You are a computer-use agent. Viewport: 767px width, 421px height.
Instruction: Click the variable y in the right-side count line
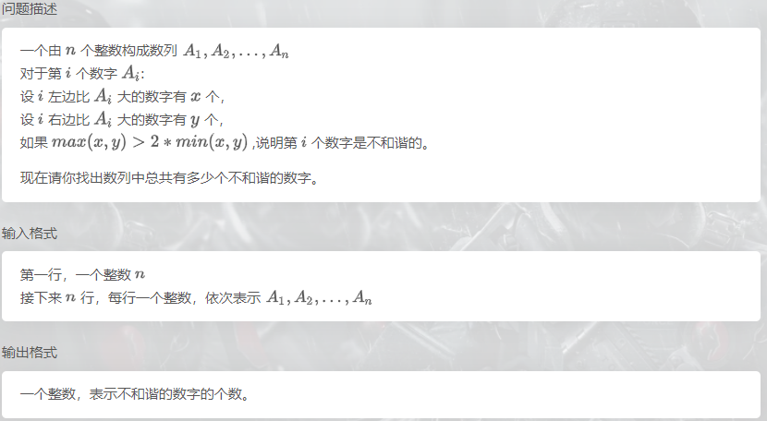(195, 120)
